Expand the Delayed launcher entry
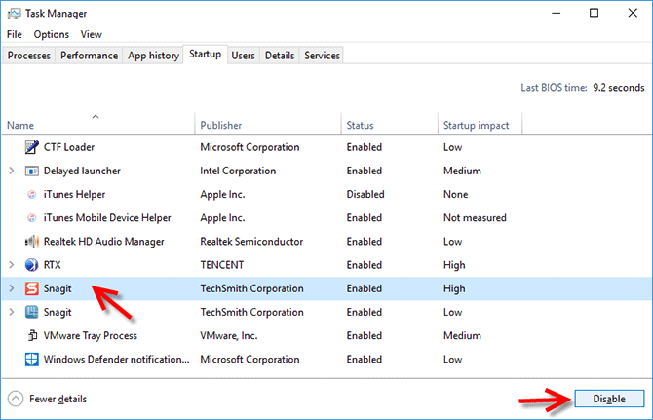The height and width of the screenshot is (420, 653). [x=12, y=171]
